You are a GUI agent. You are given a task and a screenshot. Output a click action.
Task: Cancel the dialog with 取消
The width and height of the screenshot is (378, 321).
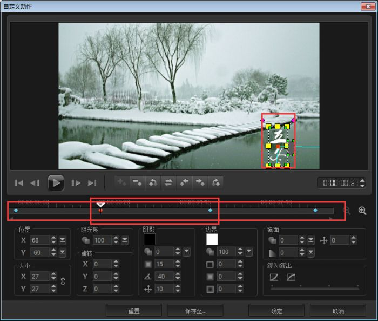(338, 311)
